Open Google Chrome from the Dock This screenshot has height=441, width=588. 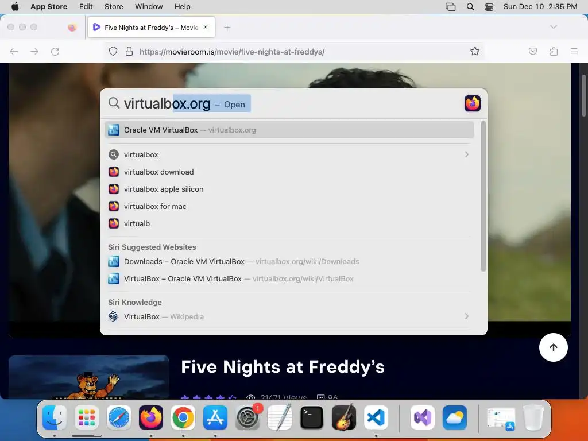click(x=183, y=417)
